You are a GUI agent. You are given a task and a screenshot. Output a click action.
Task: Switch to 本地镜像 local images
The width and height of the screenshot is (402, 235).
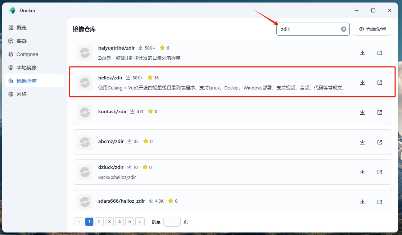(34, 68)
